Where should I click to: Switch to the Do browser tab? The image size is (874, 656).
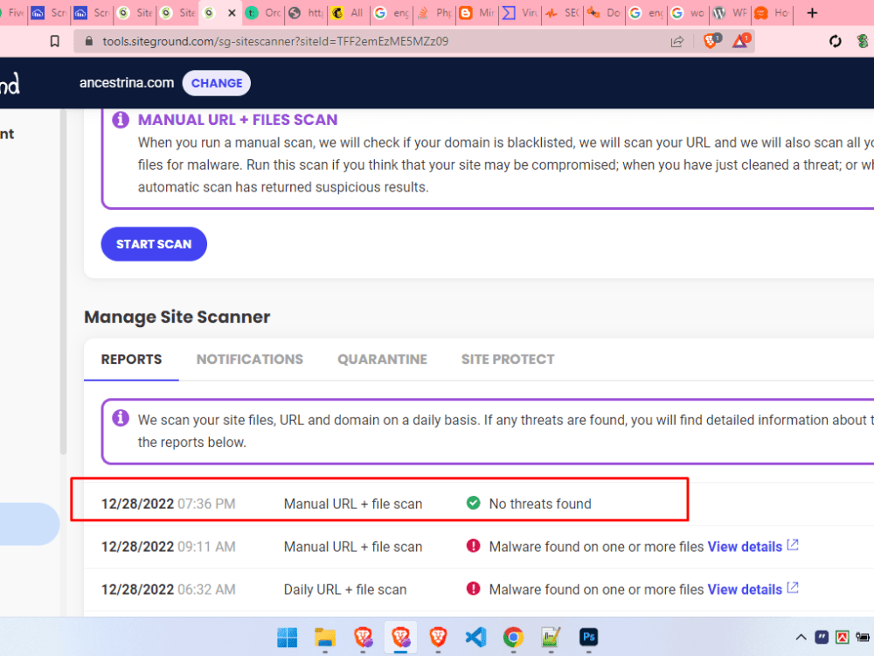click(x=605, y=13)
